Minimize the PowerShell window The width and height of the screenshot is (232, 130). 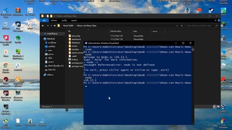(176, 43)
